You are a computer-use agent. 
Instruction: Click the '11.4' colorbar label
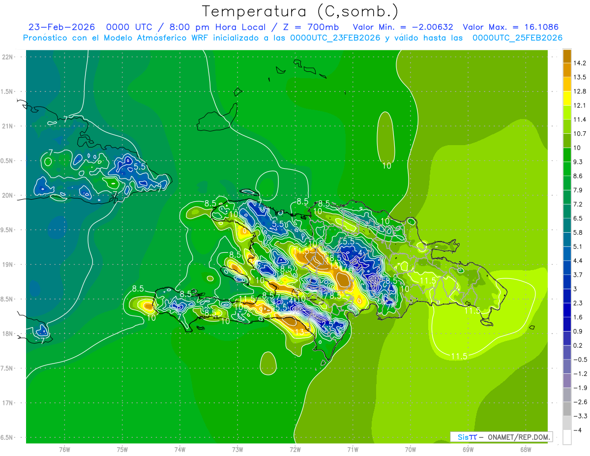coord(579,120)
